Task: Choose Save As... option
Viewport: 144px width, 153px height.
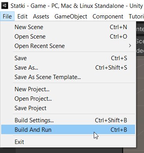Action: [x=68, y=68]
